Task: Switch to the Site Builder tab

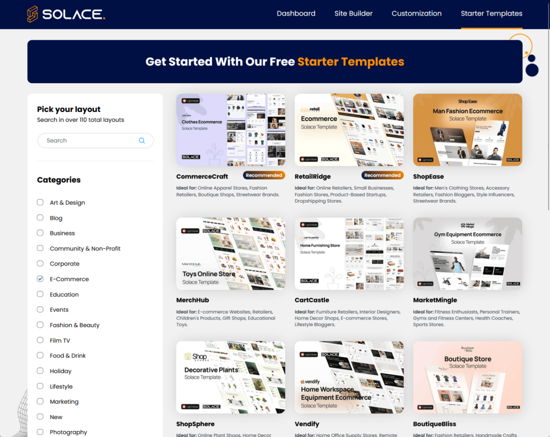Action: coord(353,13)
